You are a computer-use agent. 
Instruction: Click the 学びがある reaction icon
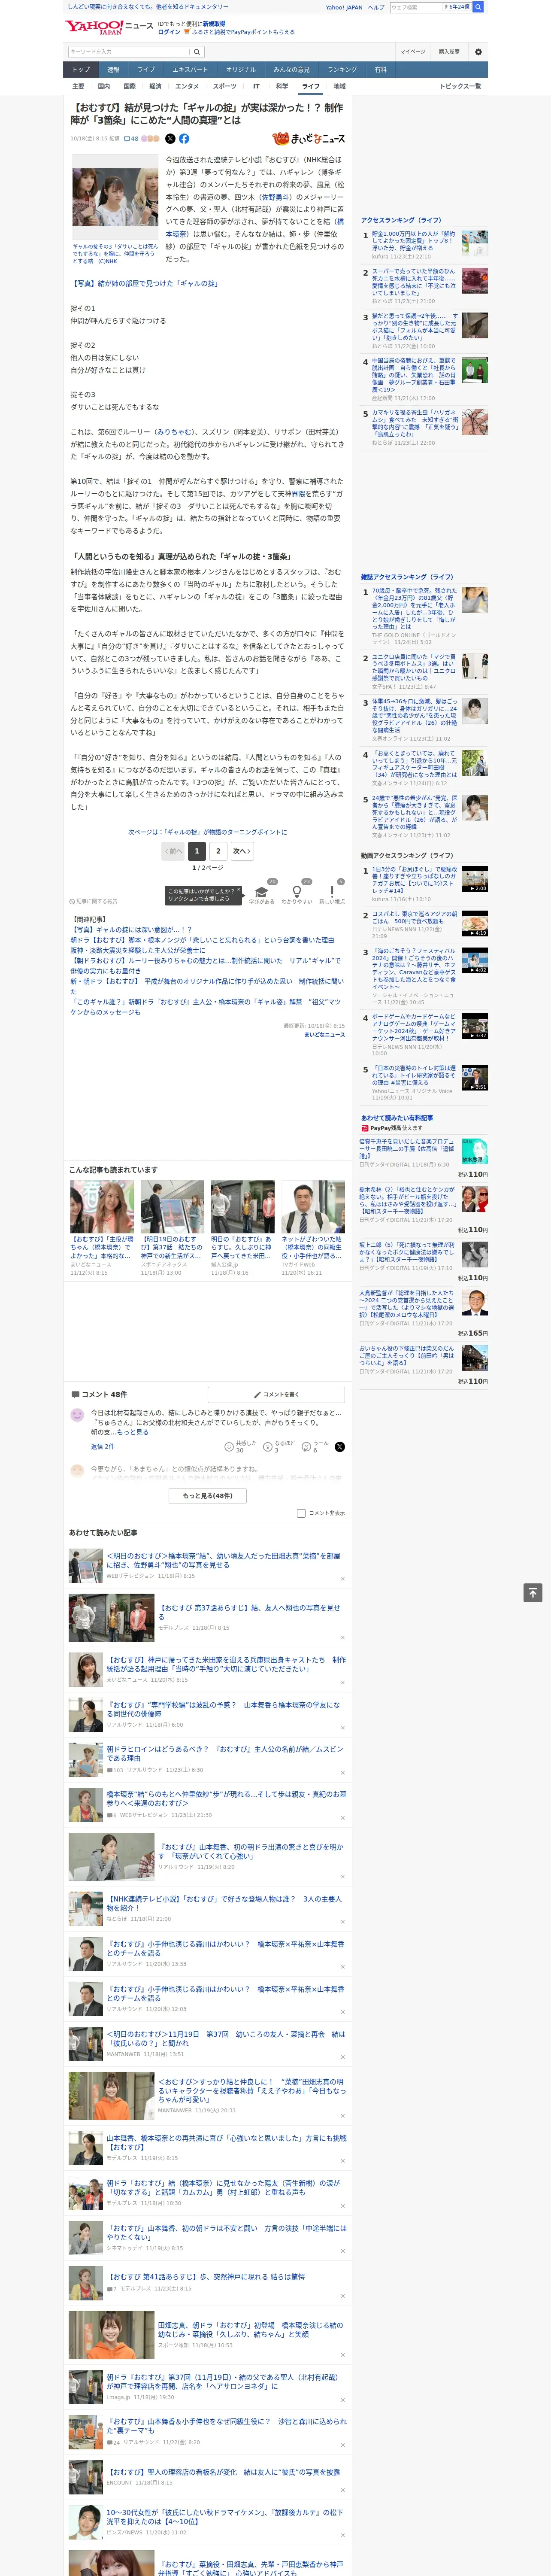[262, 892]
